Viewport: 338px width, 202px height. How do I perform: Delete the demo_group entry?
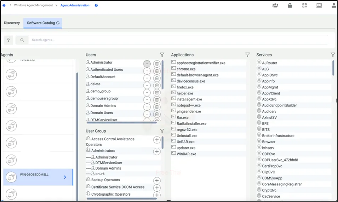pos(157,92)
